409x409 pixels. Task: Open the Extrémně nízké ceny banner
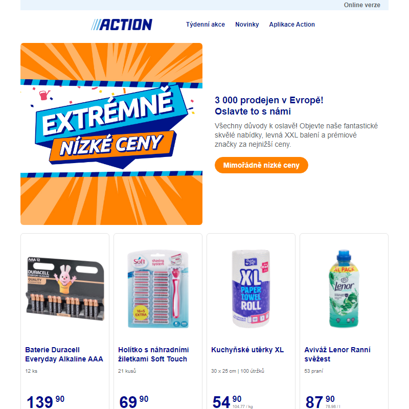111,134
